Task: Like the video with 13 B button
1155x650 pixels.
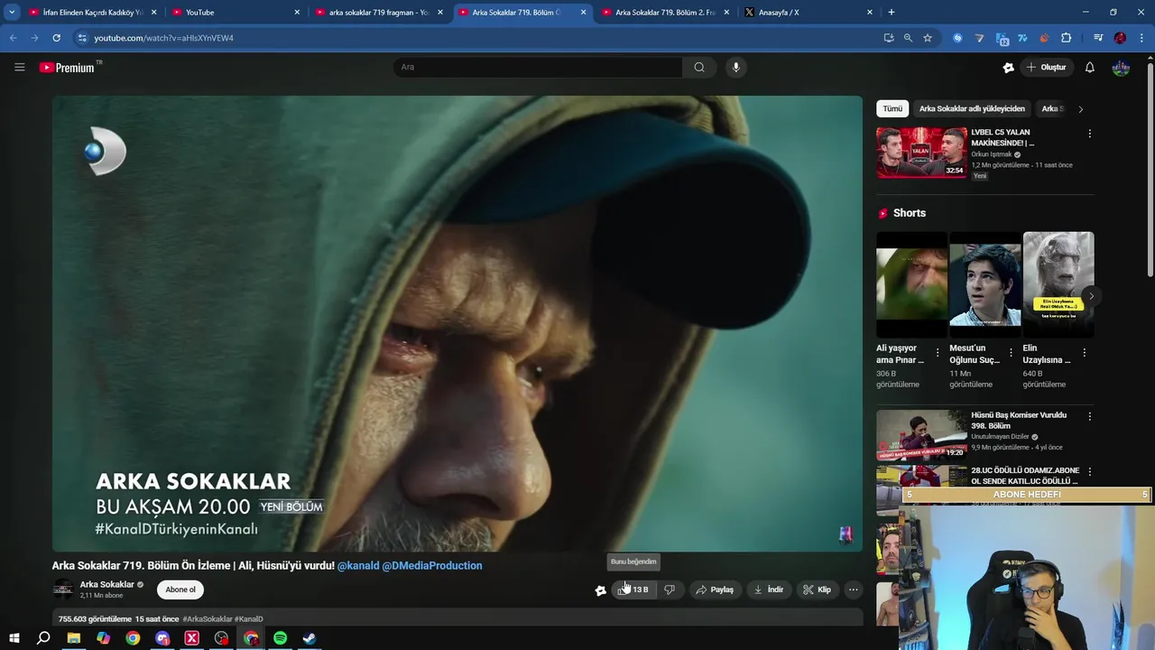Action: [633, 590]
